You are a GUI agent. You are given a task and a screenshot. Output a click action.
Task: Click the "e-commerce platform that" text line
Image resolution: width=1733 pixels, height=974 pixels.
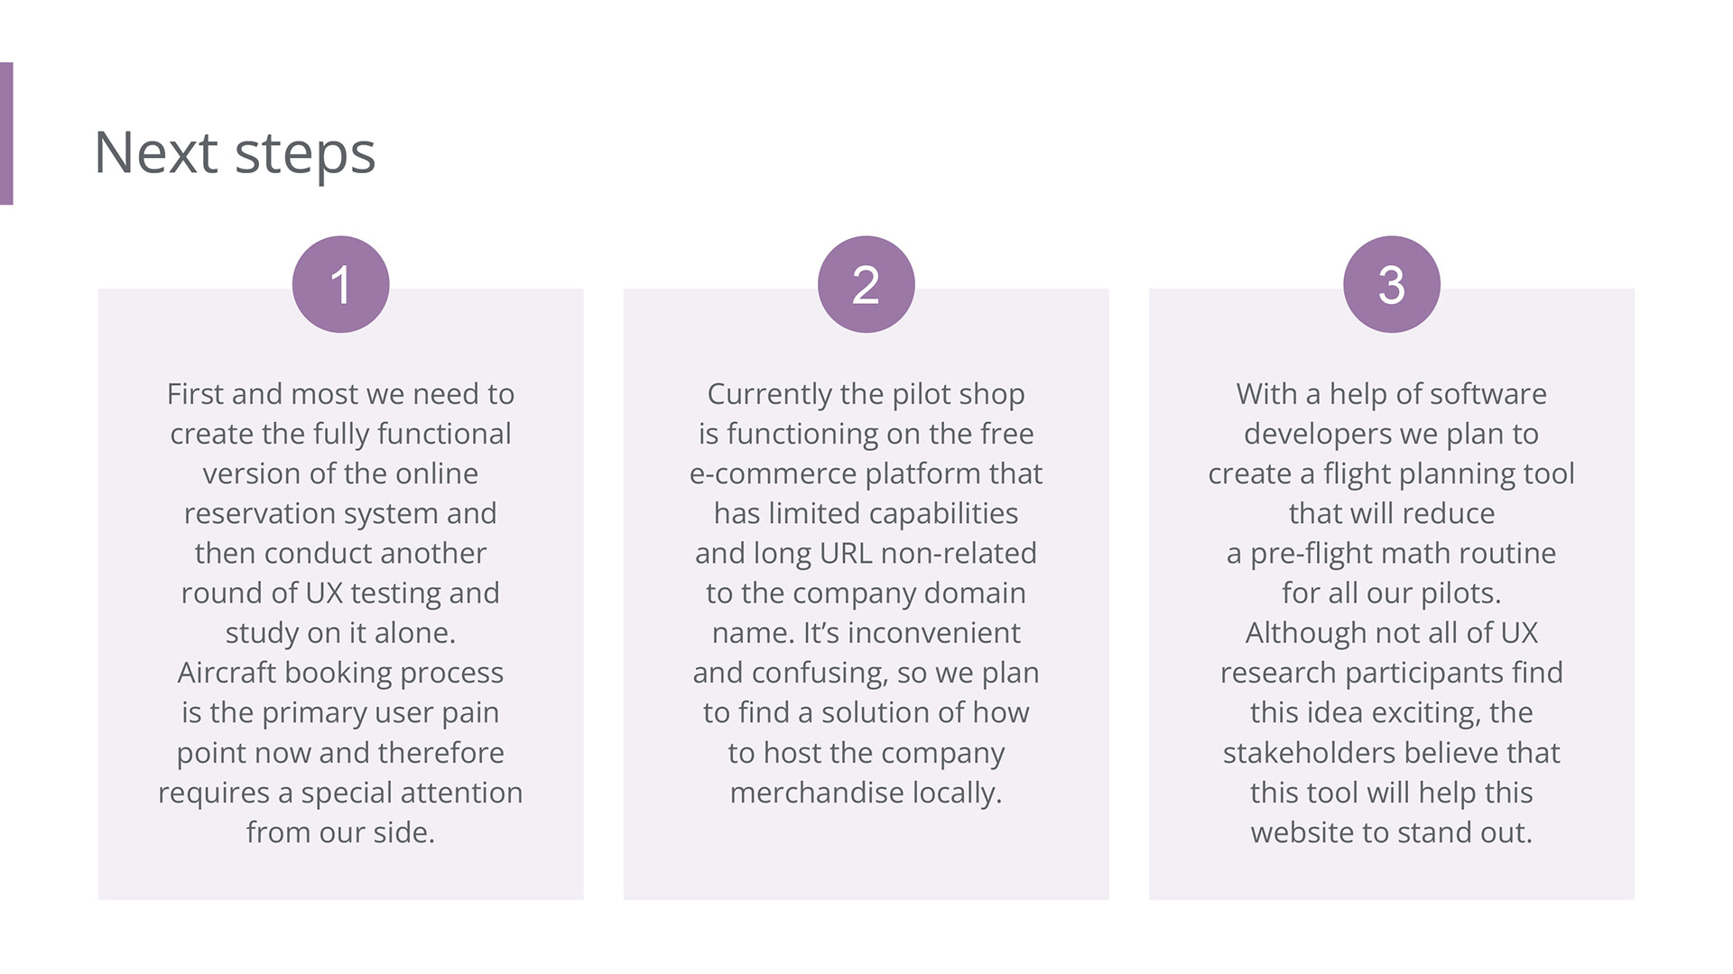(x=866, y=473)
